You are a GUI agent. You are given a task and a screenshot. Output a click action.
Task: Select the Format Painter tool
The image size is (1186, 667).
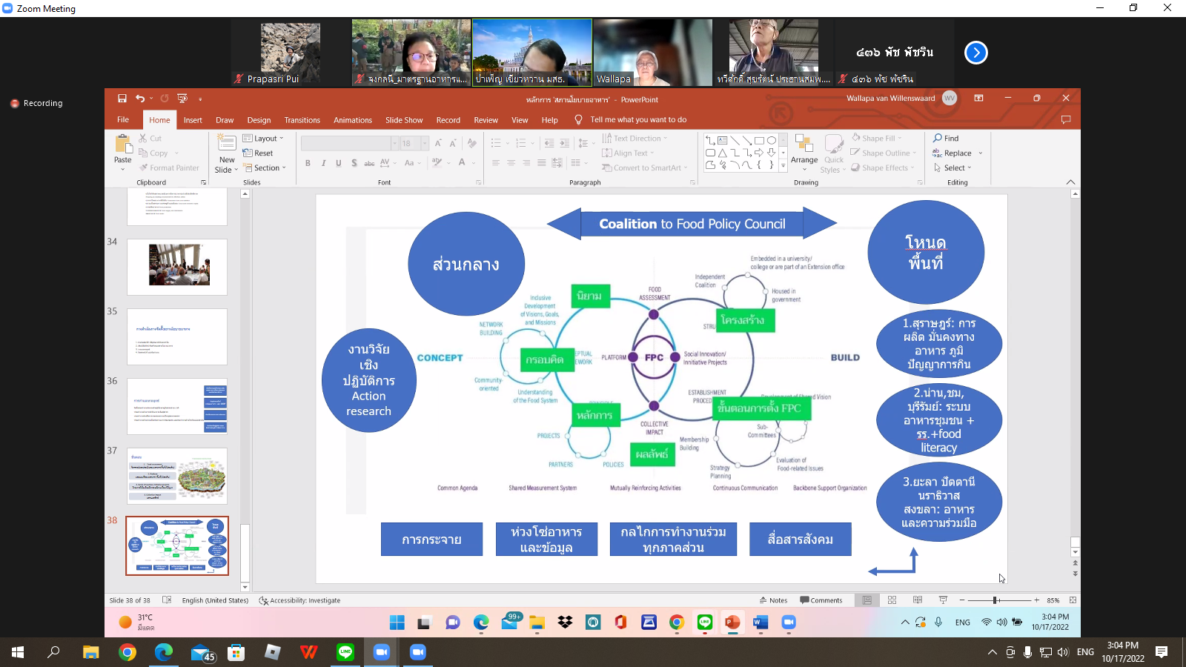(x=170, y=167)
